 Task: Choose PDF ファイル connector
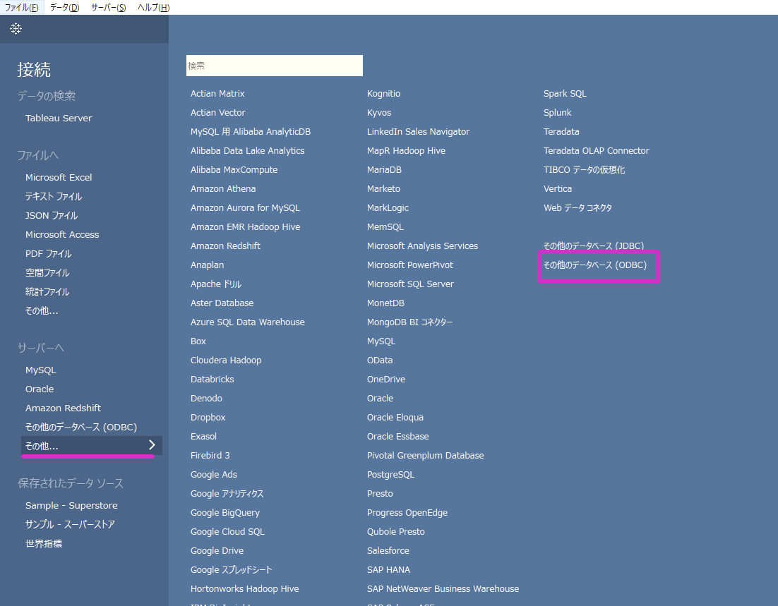click(x=49, y=253)
